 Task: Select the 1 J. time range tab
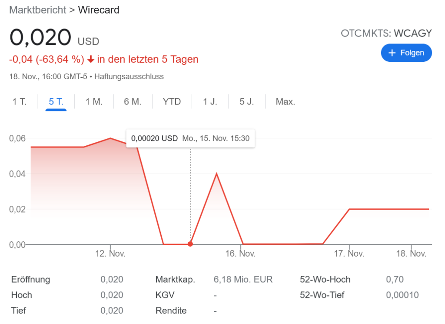pyautogui.click(x=210, y=102)
